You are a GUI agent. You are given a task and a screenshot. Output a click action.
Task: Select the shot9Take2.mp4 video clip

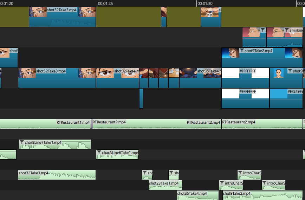(x=262, y=58)
